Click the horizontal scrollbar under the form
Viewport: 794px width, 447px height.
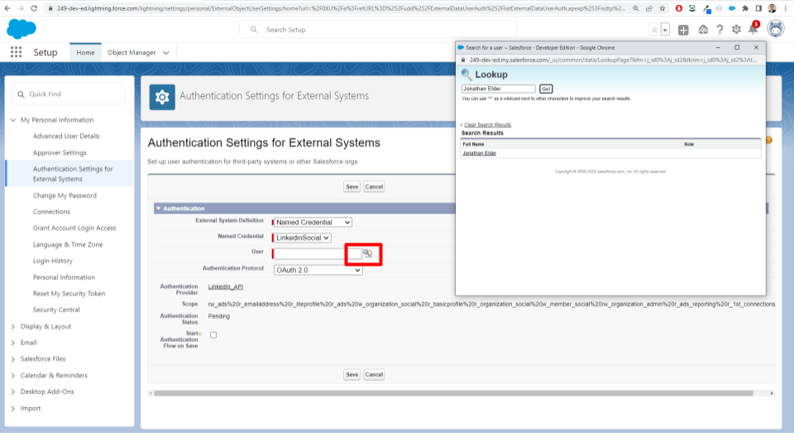pyautogui.click(x=454, y=393)
